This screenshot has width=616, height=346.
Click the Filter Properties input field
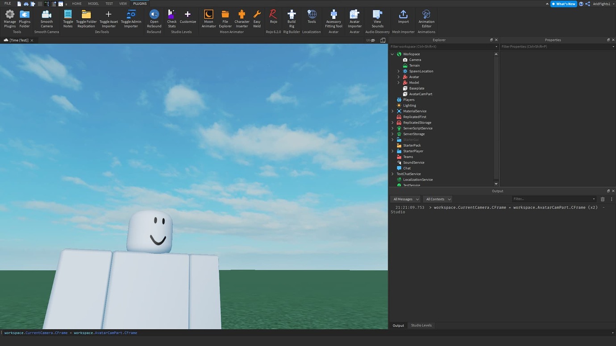point(554,46)
